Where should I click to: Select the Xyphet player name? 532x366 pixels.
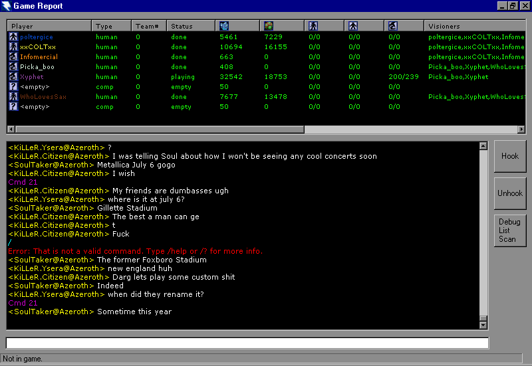point(31,77)
